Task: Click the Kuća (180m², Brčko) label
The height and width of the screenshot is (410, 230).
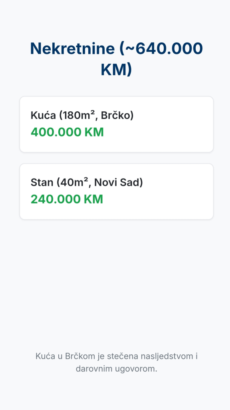Action: [x=82, y=115]
